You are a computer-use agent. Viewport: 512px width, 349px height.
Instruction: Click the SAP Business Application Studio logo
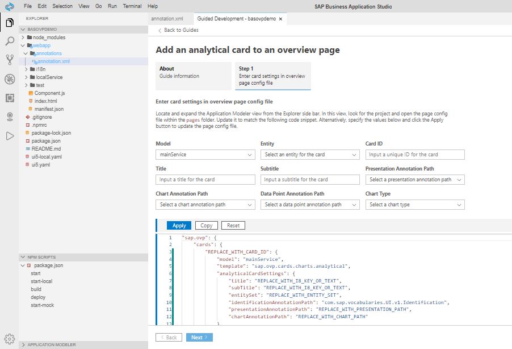point(10,6)
